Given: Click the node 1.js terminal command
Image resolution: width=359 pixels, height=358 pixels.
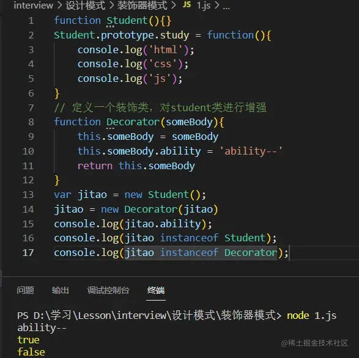Looking at the screenshot, I should (312, 316).
